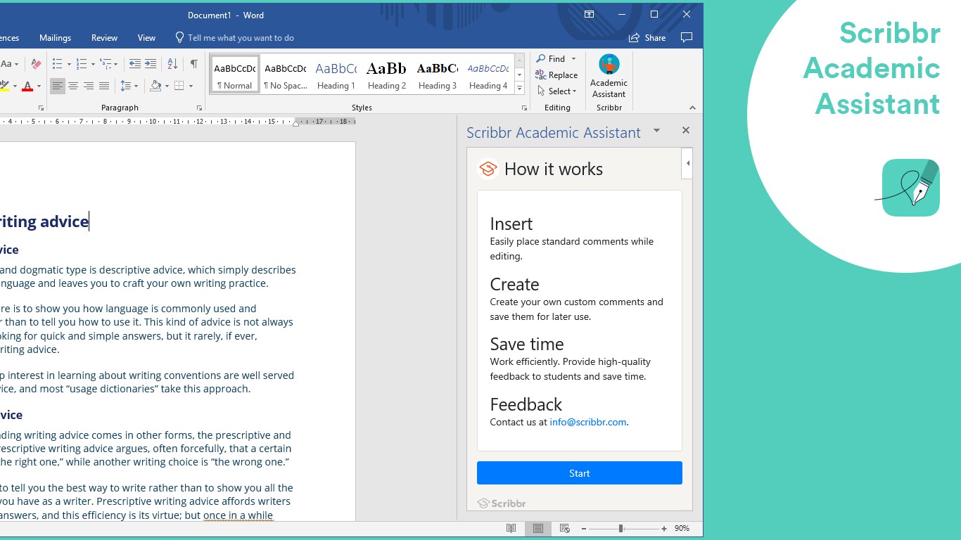
Task: Apply the red font color
Action: [x=27, y=86]
